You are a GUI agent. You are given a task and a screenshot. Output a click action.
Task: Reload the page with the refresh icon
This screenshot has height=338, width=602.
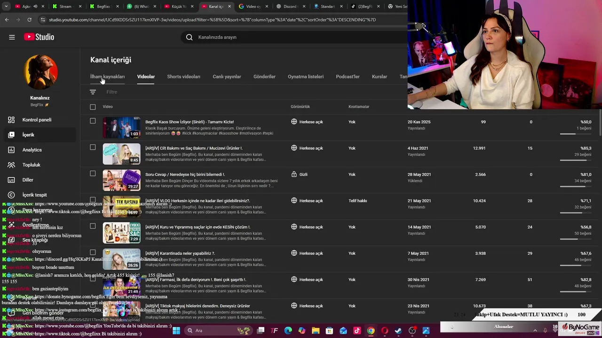29,20
